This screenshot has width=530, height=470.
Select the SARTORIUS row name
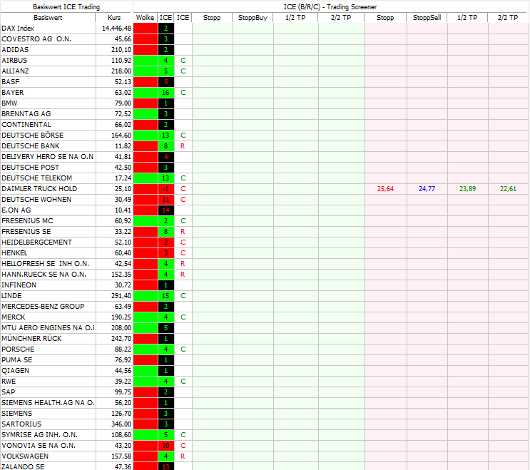pos(21,424)
